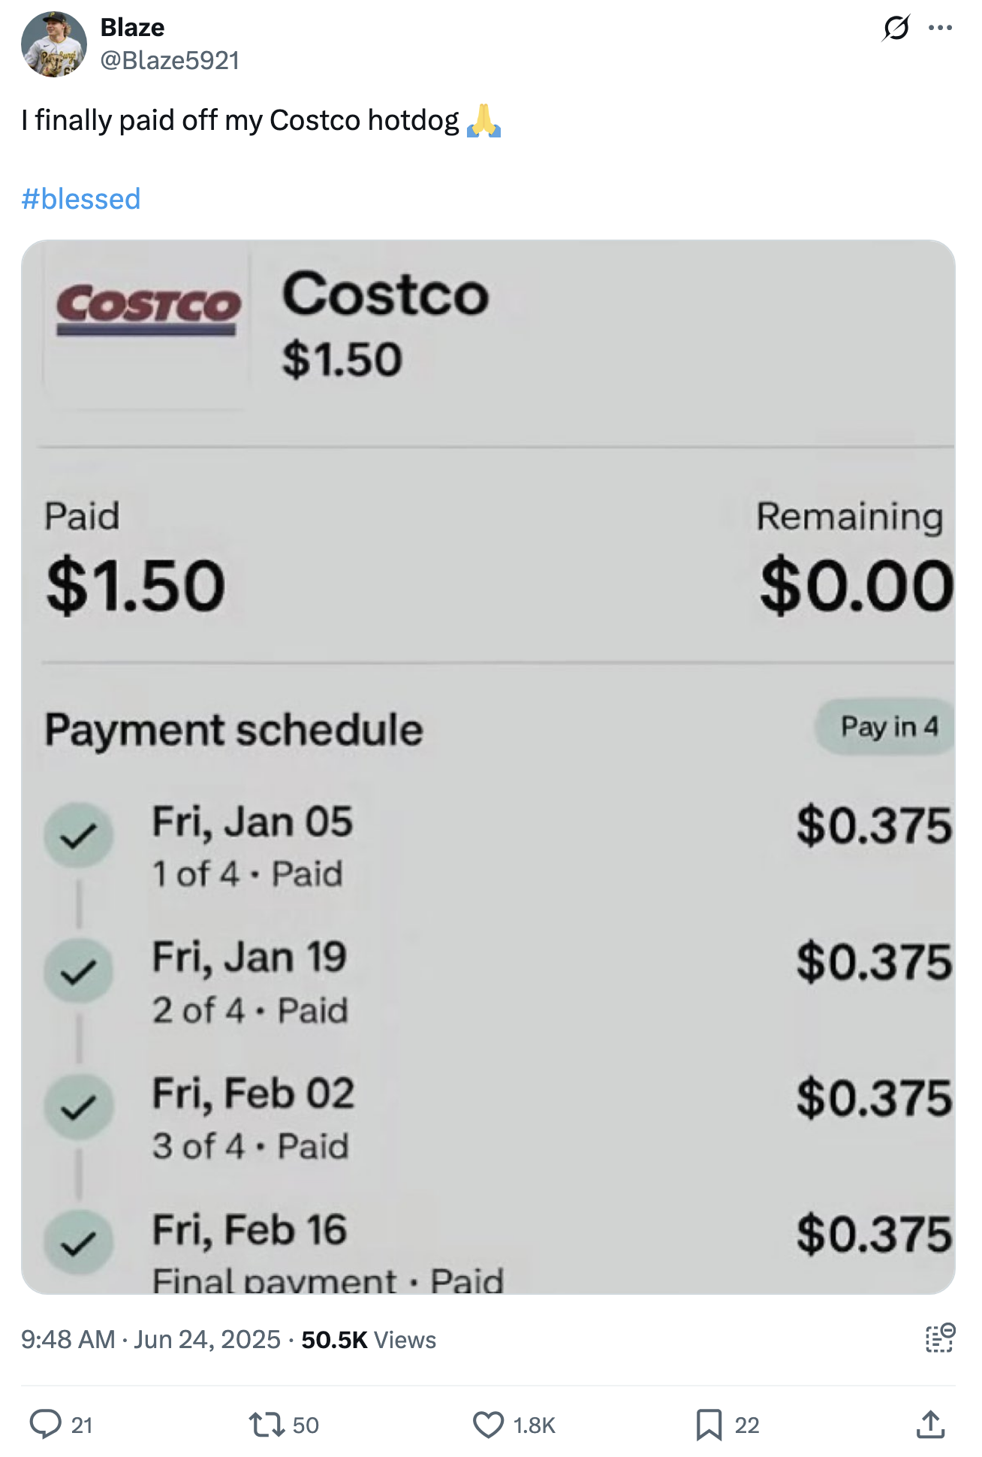This screenshot has width=982, height=1457.
Task: View the 50.5K Views analytics
Action: tap(369, 1340)
